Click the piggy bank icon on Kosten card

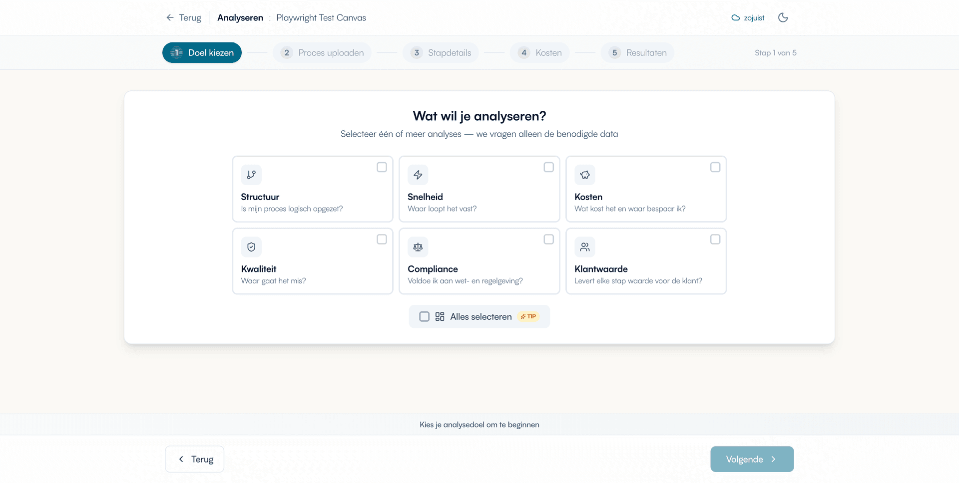[x=585, y=175]
